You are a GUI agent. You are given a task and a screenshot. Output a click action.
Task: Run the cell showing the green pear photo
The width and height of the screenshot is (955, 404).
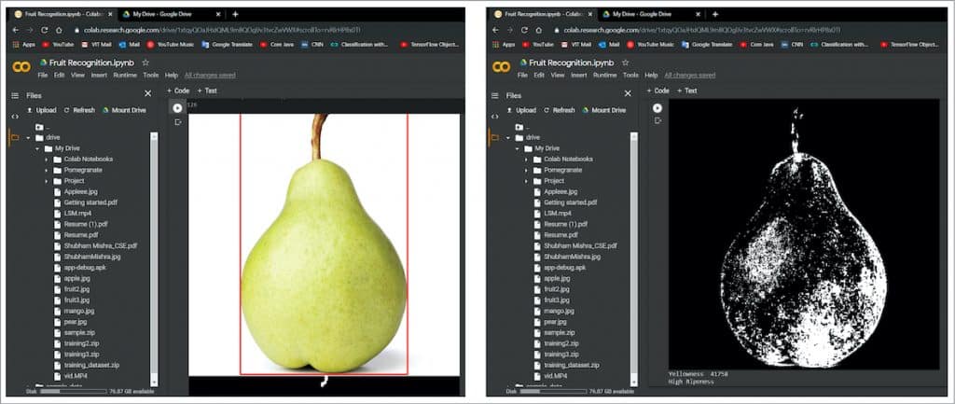point(177,107)
